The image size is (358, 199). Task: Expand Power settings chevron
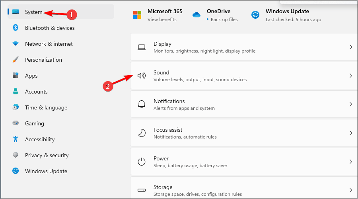351,162
